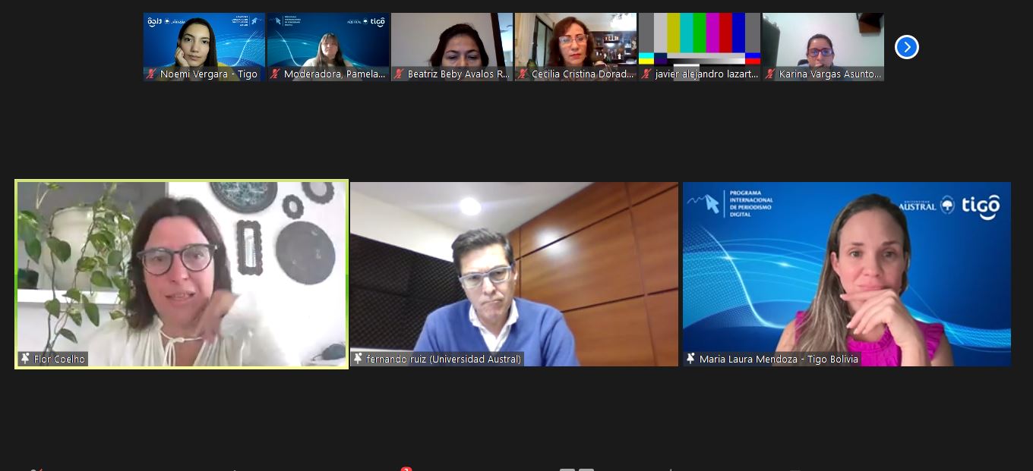Click Karina Vargas's muted microphone icon

(x=771, y=74)
